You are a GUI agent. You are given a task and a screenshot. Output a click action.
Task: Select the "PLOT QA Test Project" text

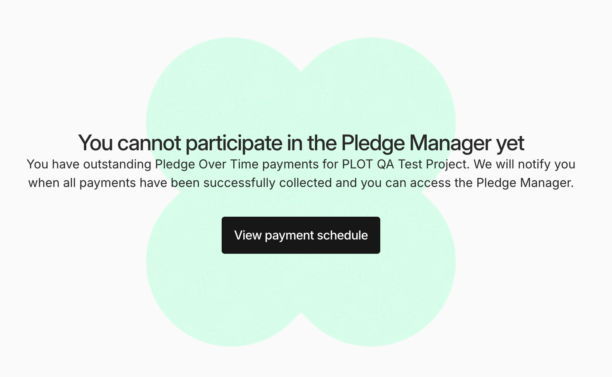click(x=405, y=164)
